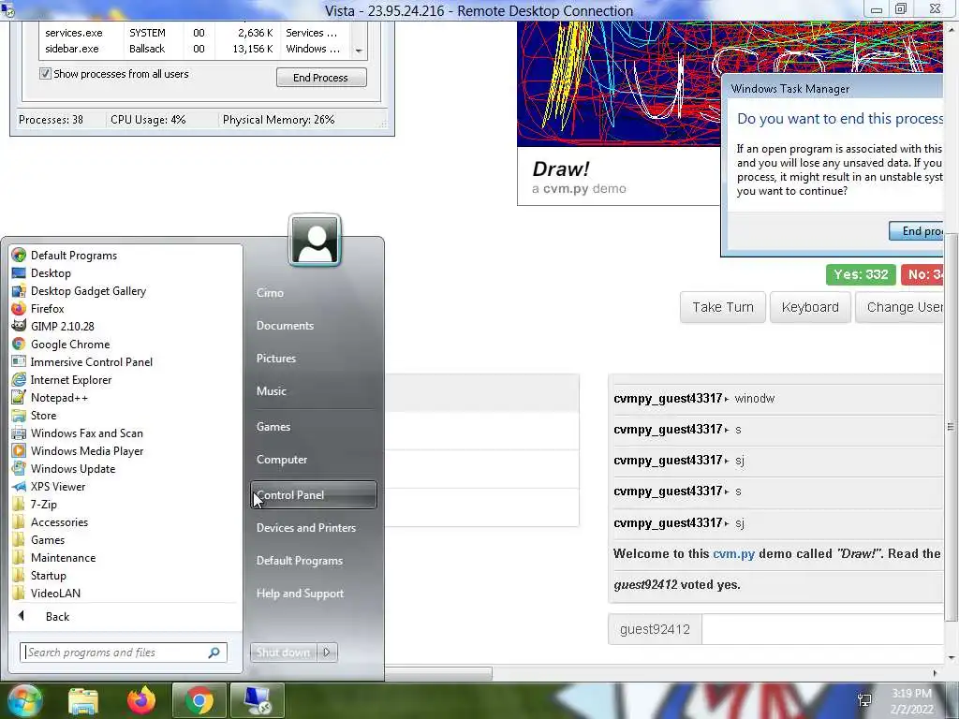Click the Draw! drawing canvas thumbnail
The width and height of the screenshot is (959, 719).
pyautogui.click(x=619, y=83)
